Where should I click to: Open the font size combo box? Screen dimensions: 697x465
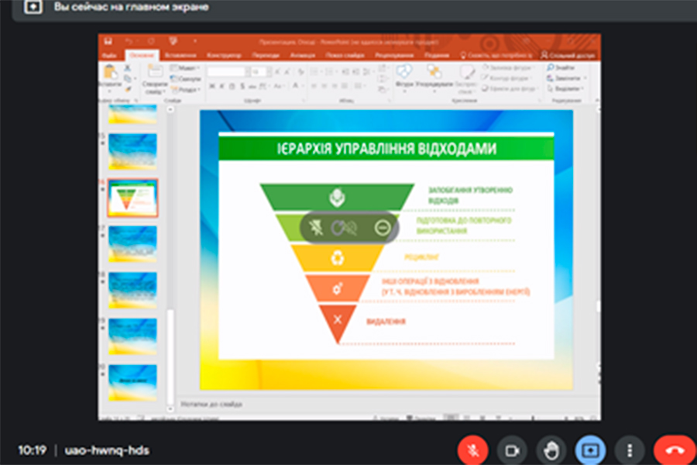coord(259,71)
